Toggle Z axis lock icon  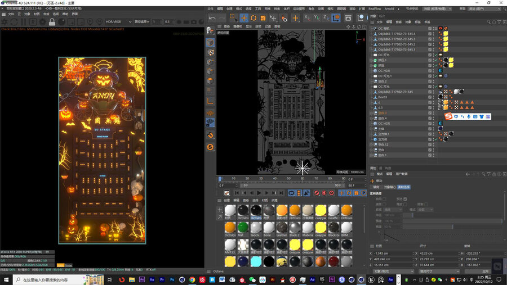pyautogui.click(x=326, y=18)
